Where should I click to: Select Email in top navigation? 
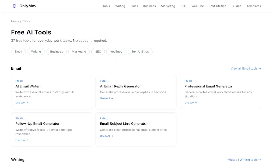(x=134, y=6)
